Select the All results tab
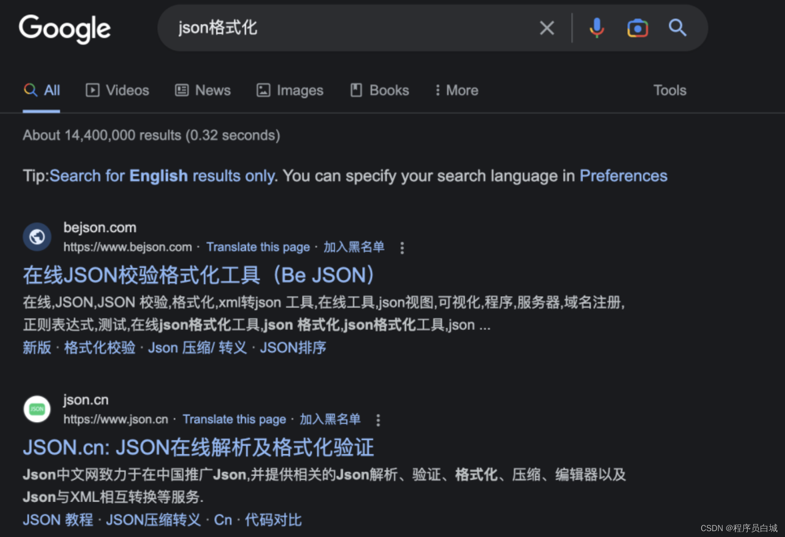785x537 pixels. [42, 90]
